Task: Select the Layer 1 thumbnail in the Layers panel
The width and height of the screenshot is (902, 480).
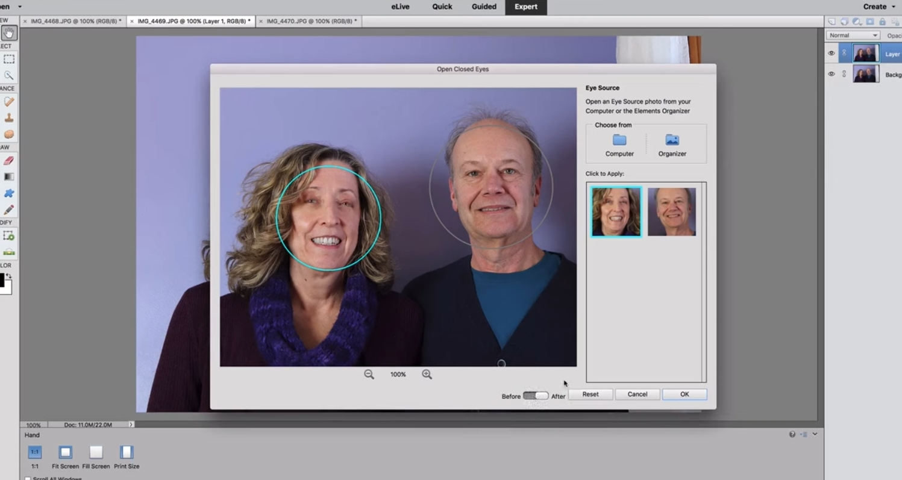Action: tap(866, 54)
